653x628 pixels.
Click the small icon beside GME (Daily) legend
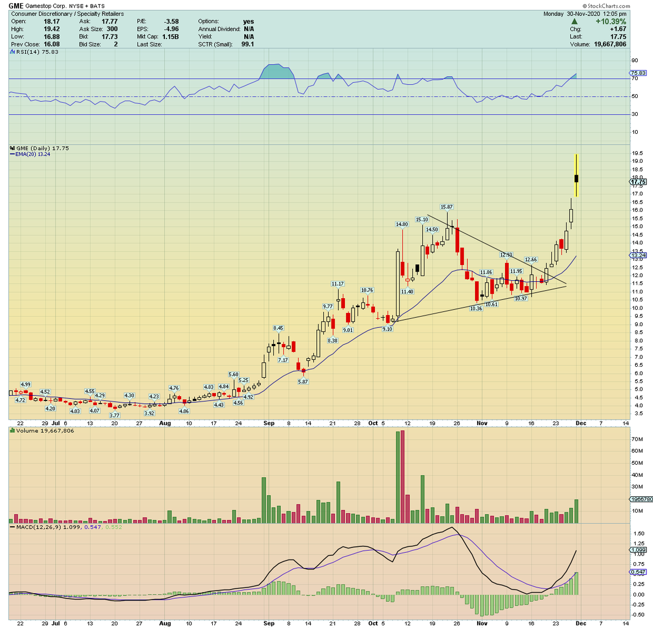tap(13, 148)
